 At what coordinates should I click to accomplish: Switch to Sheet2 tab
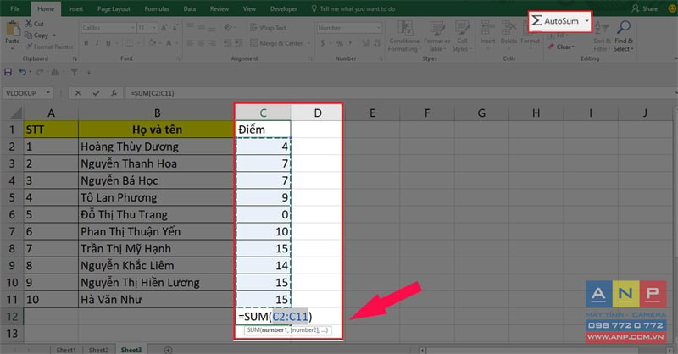pyautogui.click(x=98, y=350)
